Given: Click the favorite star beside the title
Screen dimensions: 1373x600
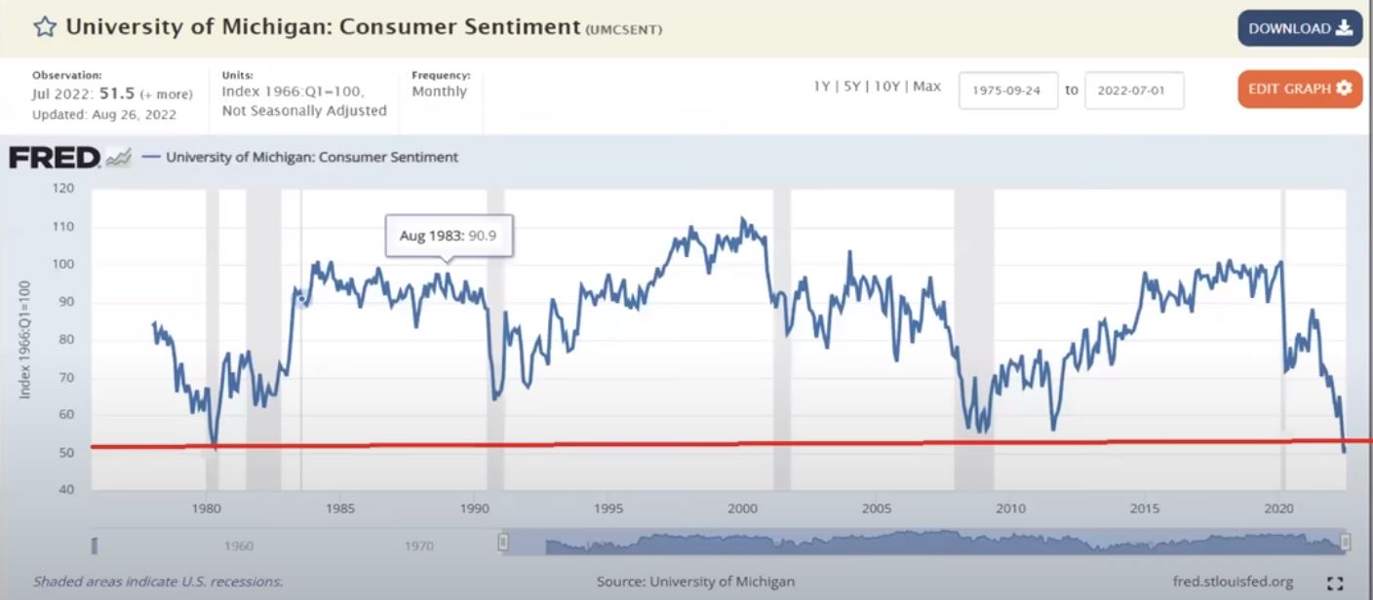Looking at the screenshot, I should [44, 27].
